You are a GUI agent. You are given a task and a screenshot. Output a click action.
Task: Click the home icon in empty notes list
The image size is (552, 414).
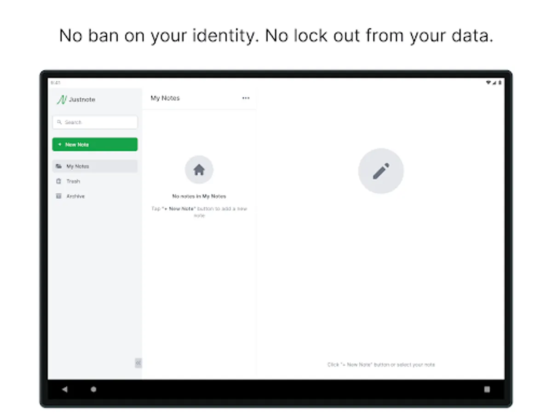pos(199,170)
